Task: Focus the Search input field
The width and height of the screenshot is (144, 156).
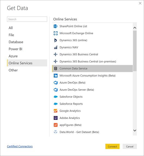Action: click(x=27, y=19)
